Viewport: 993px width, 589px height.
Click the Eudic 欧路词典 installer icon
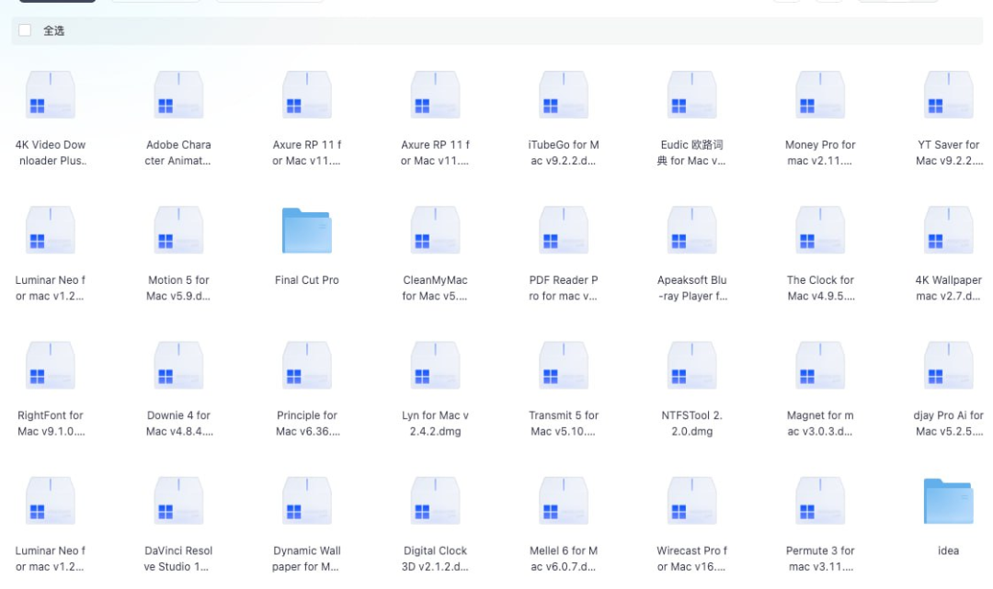[x=691, y=96]
